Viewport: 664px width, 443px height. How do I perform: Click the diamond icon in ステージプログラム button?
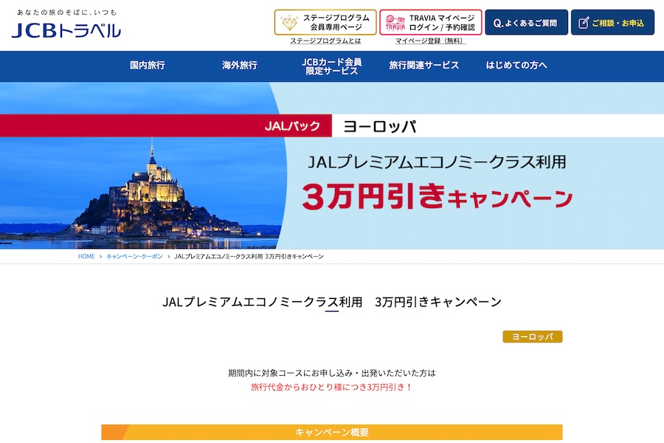[289, 22]
